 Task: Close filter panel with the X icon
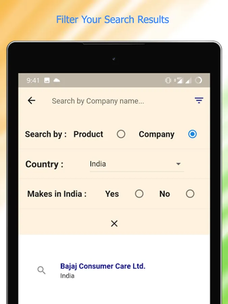(x=114, y=224)
